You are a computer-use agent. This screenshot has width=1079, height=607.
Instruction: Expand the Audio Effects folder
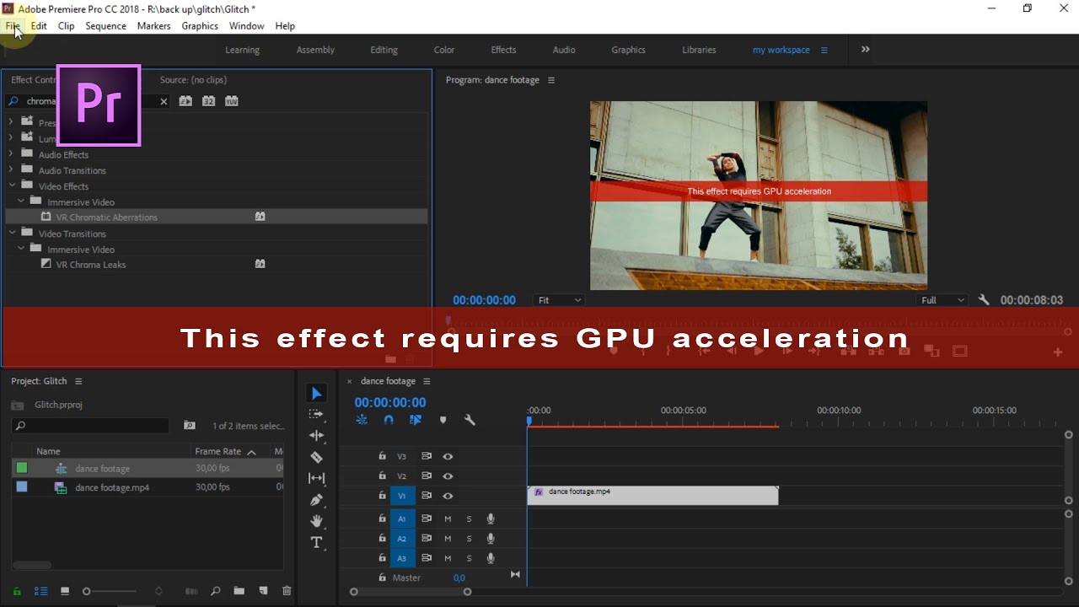[12, 154]
